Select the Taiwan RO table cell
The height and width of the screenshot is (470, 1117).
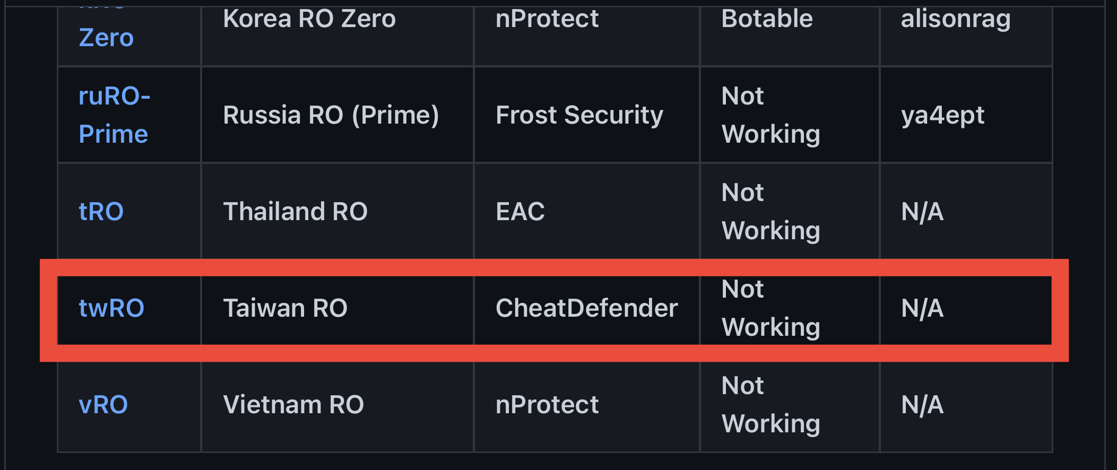pyautogui.click(x=286, y=307)
